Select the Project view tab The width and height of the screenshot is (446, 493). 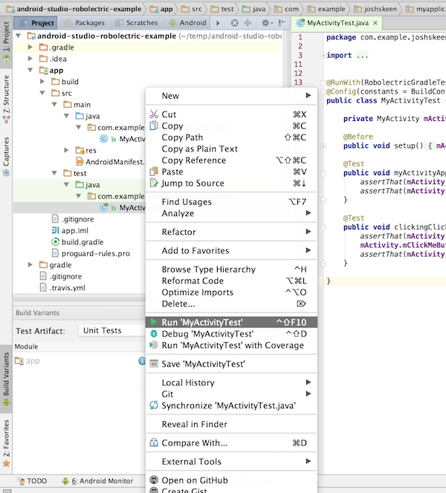pos(36,23)
